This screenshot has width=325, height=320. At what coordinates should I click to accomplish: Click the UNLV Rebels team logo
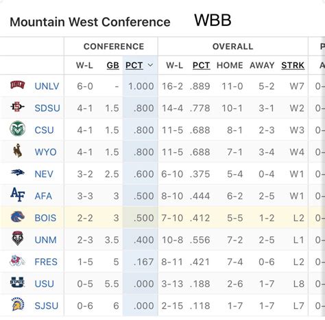(x=17, y=85)
